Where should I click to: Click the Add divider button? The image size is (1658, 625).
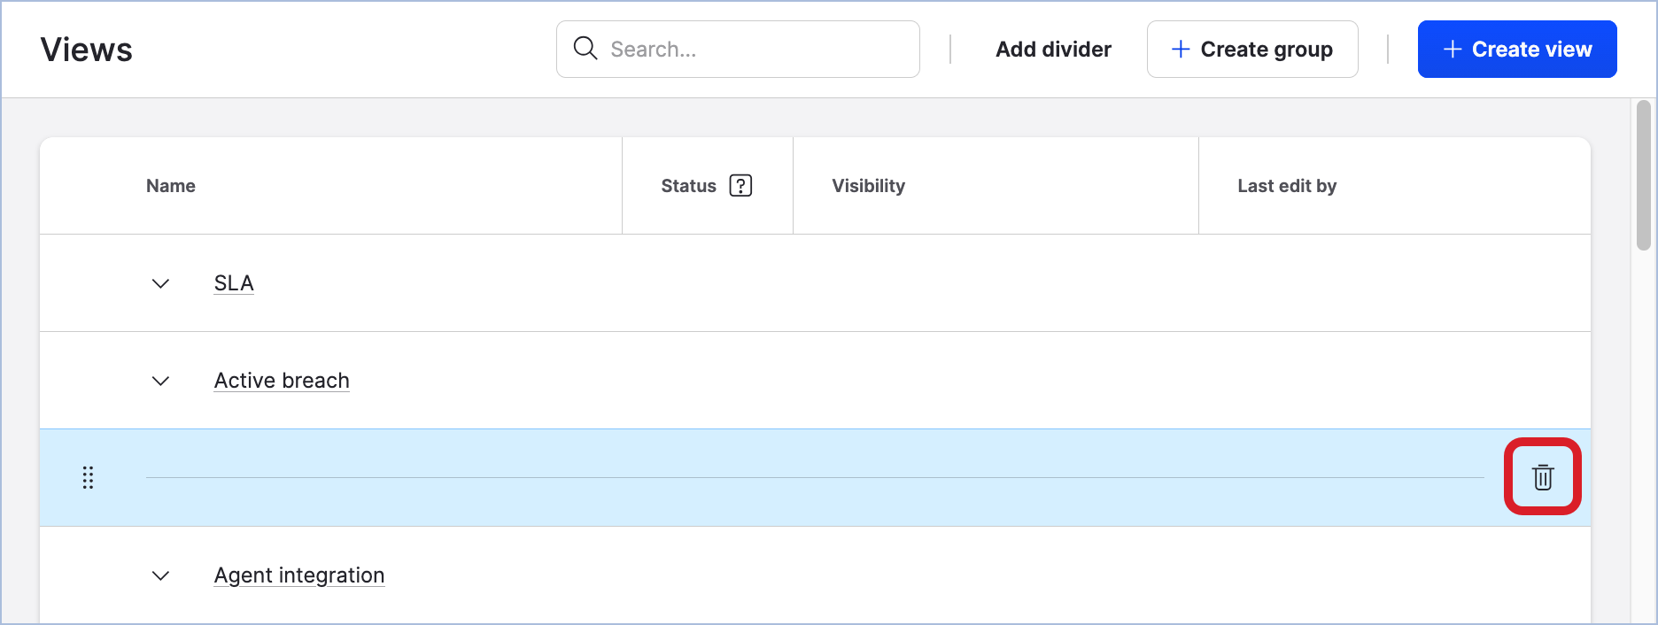coord(1053,49)
